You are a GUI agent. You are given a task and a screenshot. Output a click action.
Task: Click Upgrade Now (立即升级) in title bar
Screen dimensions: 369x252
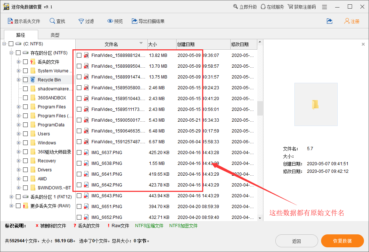click(x=245, y=7)
